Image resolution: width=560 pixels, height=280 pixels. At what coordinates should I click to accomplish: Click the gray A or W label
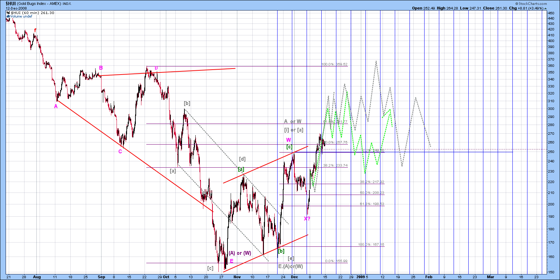coord(293,121)
